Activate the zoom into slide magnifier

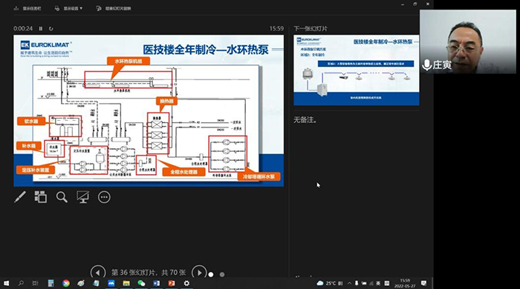(62, 197)
